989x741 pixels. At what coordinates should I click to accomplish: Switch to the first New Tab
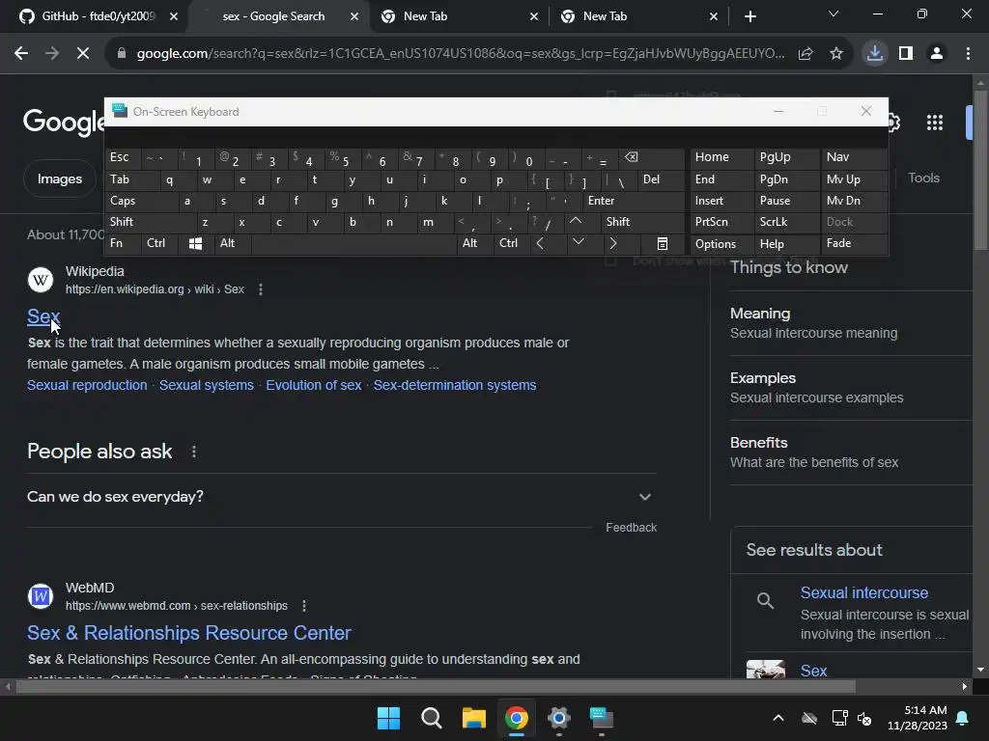point(459,16)
